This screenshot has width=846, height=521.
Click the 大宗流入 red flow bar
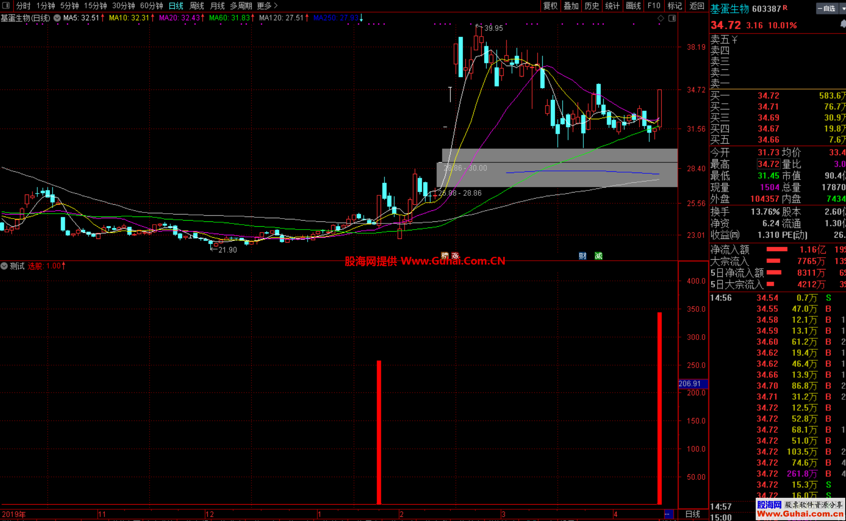tap(773, 261)
